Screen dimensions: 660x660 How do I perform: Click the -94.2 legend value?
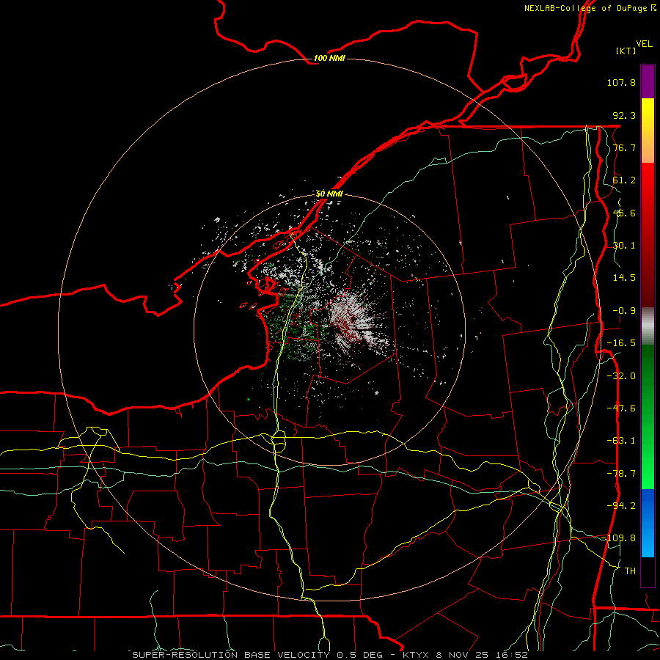621,506
